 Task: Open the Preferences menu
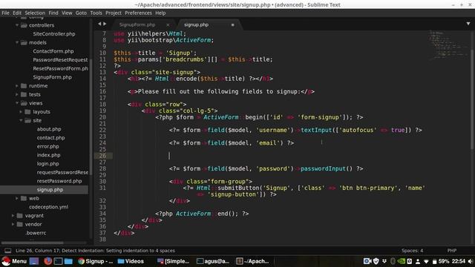click(x=138, y=13)
